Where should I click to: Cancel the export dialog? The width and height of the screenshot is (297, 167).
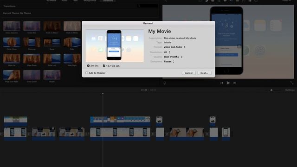(188, 73)
